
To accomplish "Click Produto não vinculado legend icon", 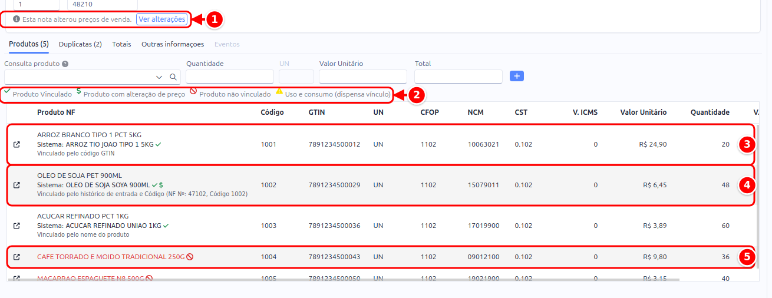I will tap(193, 91).
